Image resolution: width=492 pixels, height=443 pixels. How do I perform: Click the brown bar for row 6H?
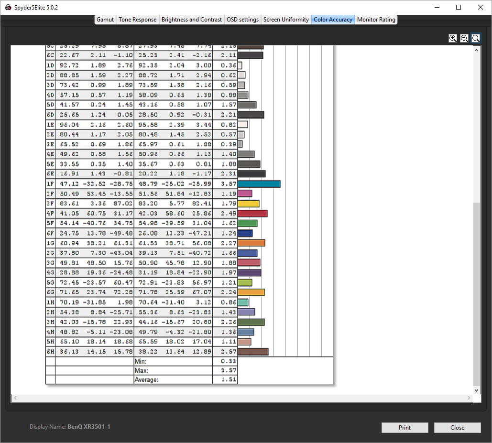253,352
